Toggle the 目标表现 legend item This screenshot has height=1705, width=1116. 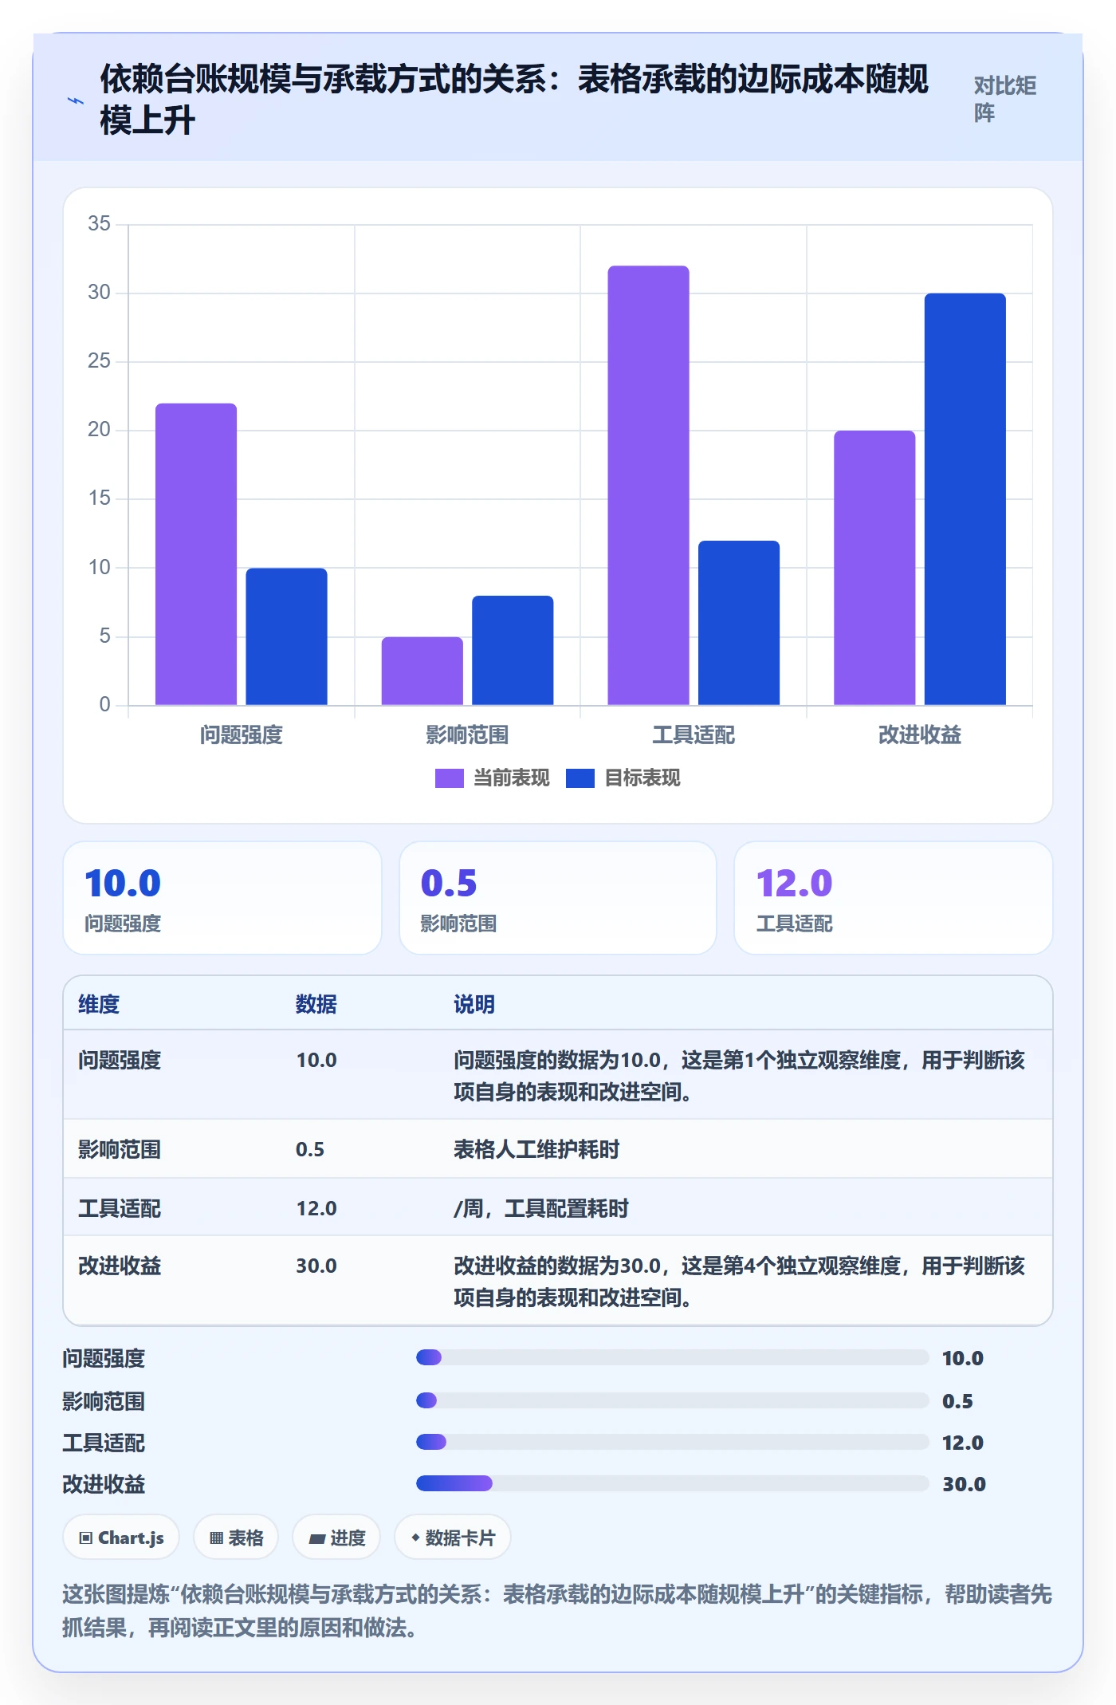(x=623, y=778)
